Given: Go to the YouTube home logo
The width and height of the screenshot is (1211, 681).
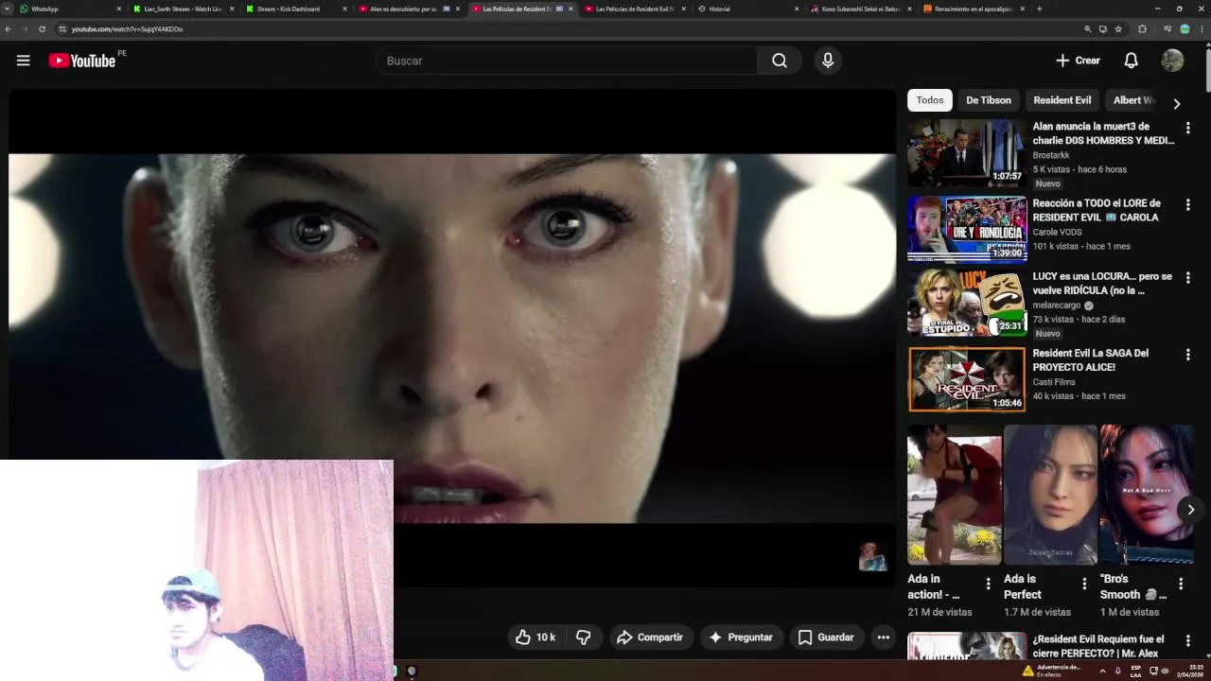Looking at the screenshot, I should coord(82,61).
